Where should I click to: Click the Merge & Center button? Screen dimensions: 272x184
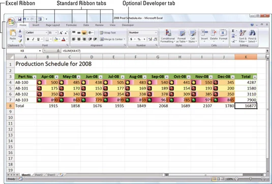pos(112,39)
